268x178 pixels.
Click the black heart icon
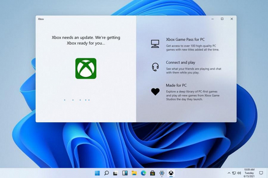tap(155, 92)
